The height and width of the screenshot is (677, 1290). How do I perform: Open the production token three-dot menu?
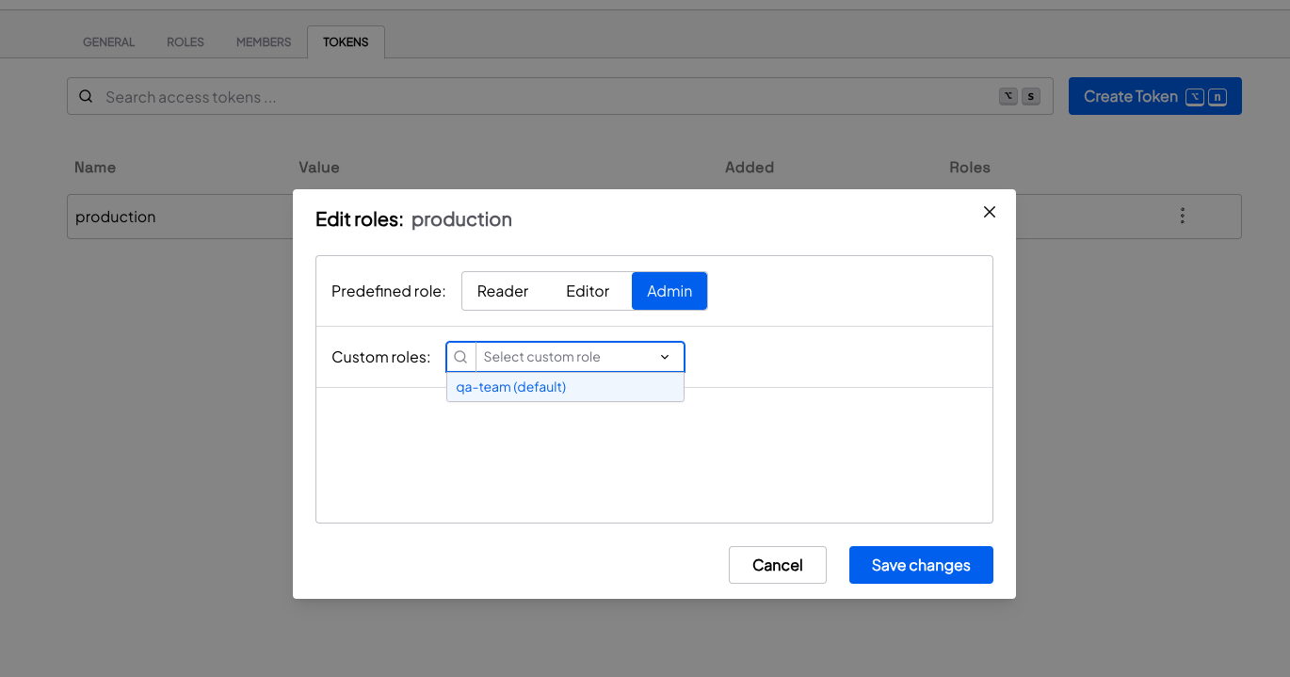[1182, 217]
